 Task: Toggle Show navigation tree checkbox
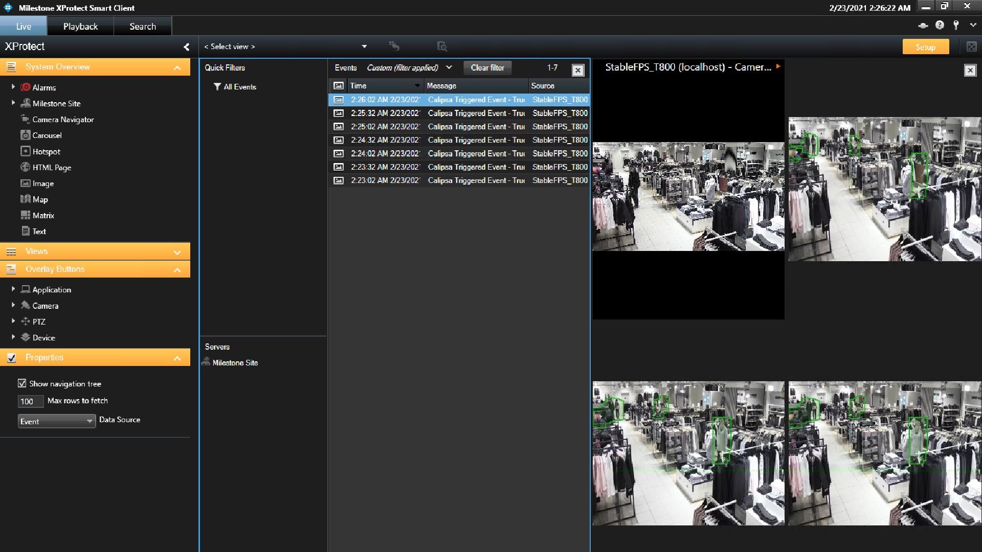coord(22,383)
